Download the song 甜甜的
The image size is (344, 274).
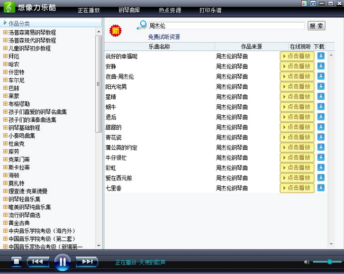(321, 127)
